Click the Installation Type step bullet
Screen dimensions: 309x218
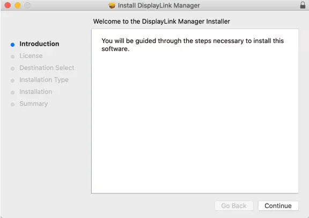pyautogui.click(x=13, y=81)
